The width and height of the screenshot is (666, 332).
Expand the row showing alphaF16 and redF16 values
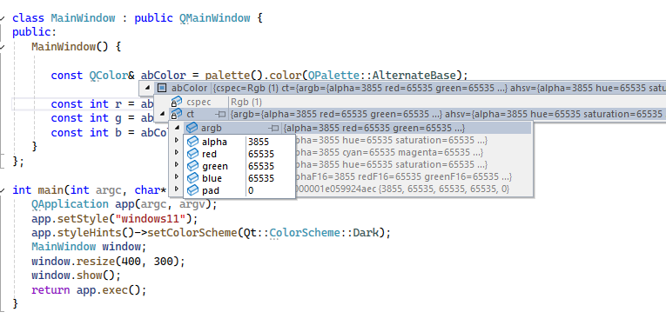pos(177,176)
